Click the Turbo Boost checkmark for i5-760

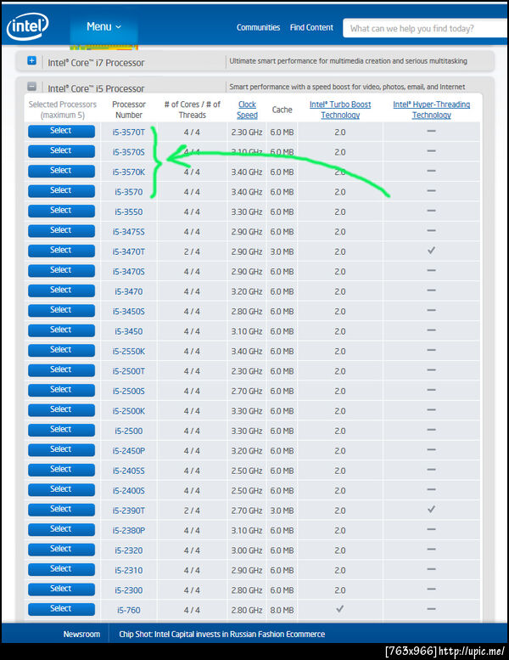(340, 609)
